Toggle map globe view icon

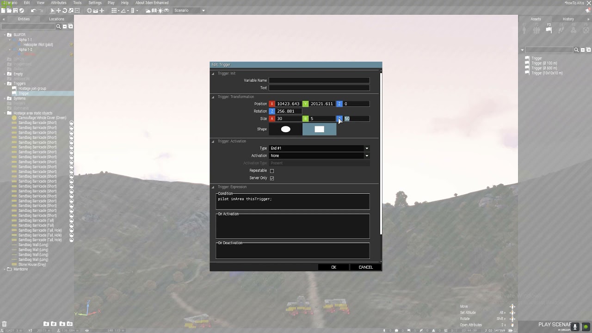(89, 10)
